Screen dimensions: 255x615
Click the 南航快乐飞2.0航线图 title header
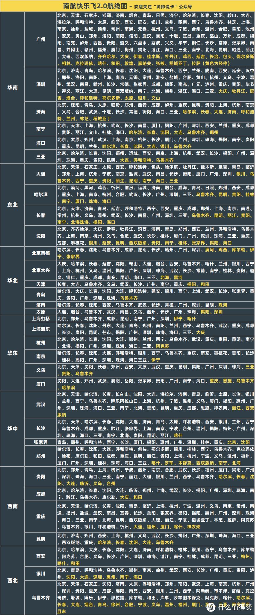click(x=127, y=6)
